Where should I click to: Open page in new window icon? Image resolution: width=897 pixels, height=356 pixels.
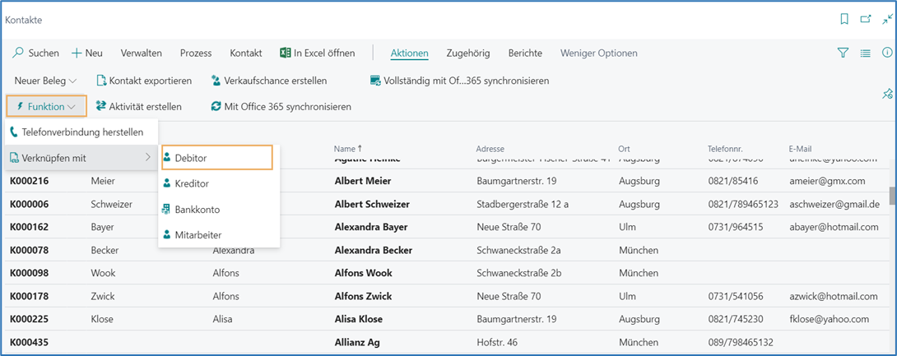(865, 19)
